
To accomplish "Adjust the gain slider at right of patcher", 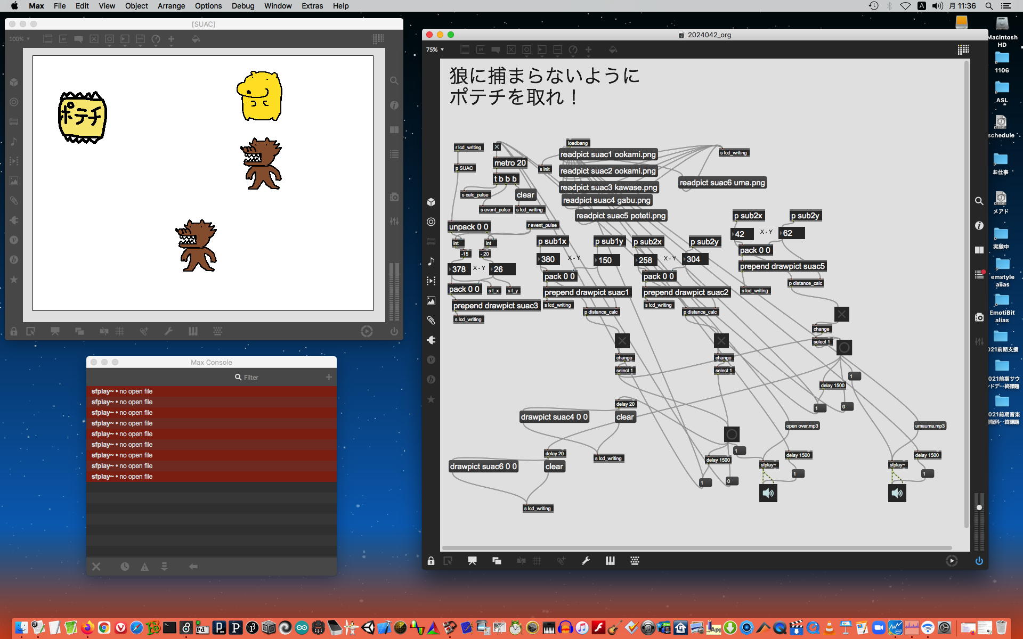I will coord(979,507).
